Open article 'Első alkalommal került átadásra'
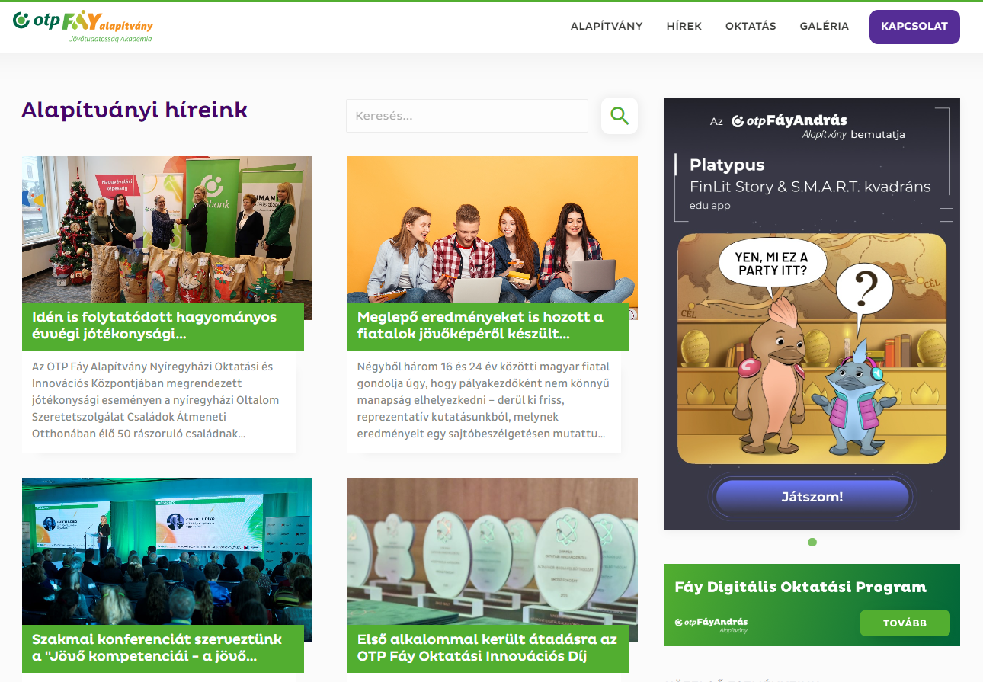The height and width of the screenshot is (682, 983). tap(488, 648)
